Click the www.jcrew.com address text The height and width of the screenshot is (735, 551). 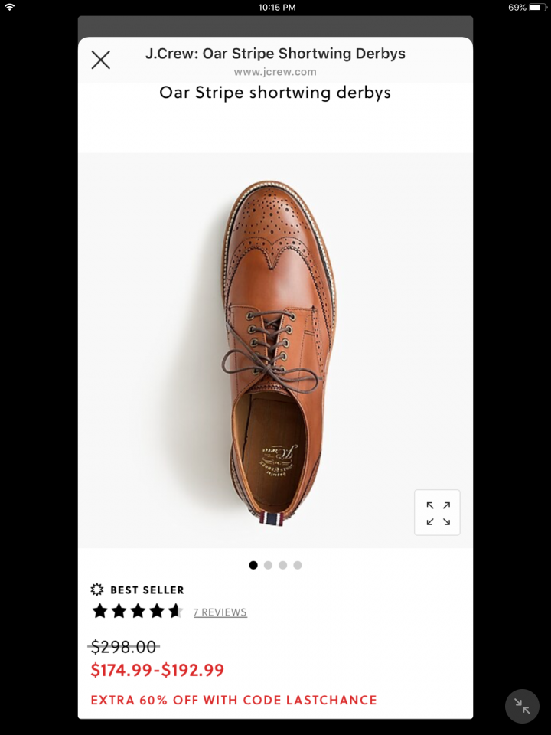275,72
